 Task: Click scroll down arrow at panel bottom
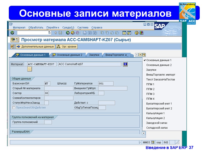click(x=143, y=133)
